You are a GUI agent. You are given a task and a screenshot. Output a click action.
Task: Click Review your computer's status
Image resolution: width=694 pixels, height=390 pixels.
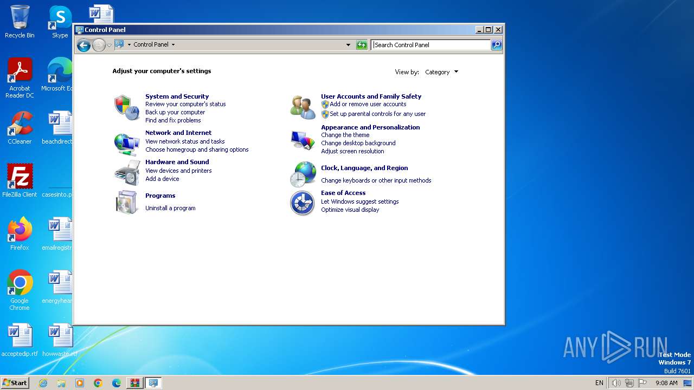(x=185, y=104)
